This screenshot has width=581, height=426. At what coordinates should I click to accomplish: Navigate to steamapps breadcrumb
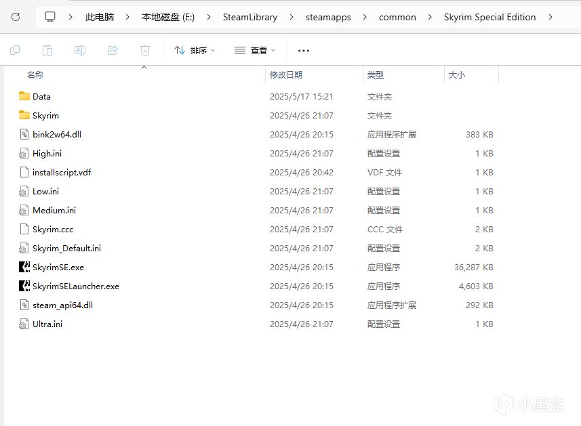click(328, 17)
